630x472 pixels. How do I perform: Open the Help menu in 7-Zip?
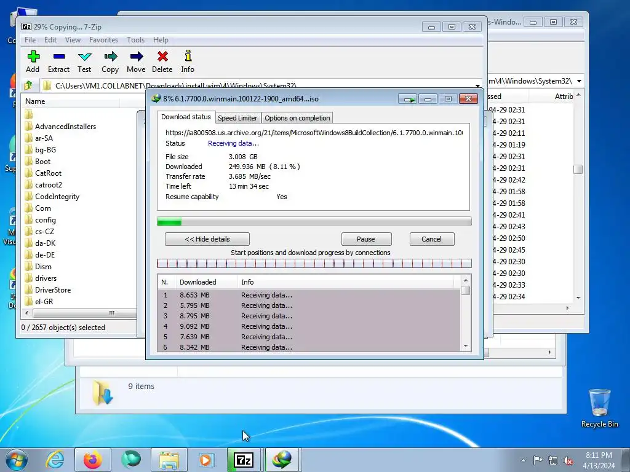click(x=161, y=40)
